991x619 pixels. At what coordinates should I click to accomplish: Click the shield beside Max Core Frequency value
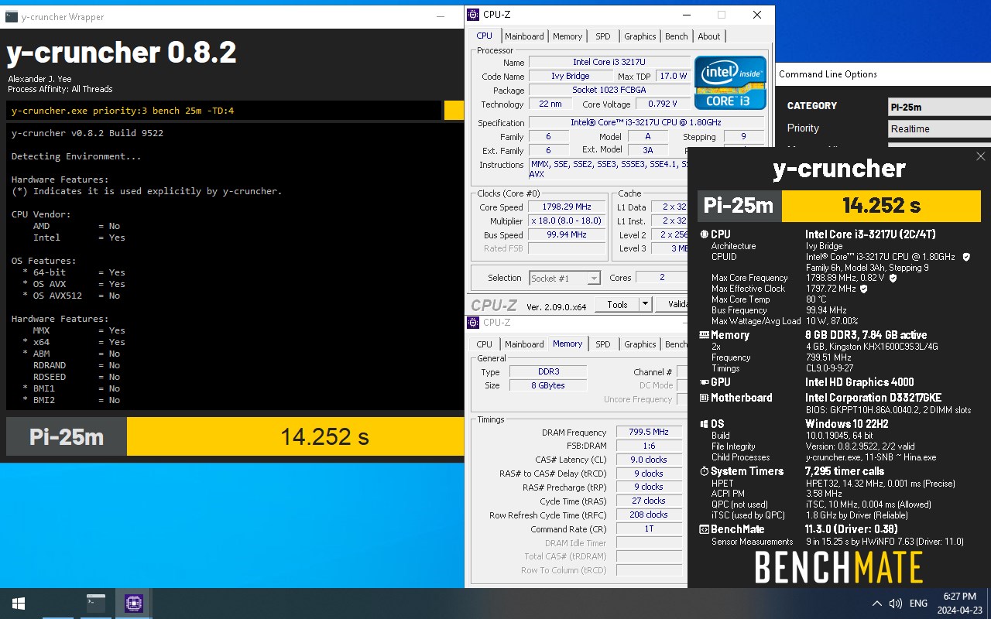tap(893, 278)
